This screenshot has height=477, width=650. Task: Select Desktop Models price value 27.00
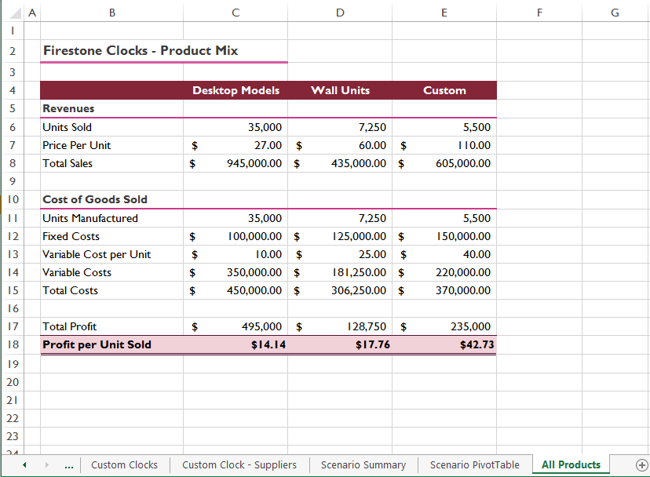(x=236, y=145)
